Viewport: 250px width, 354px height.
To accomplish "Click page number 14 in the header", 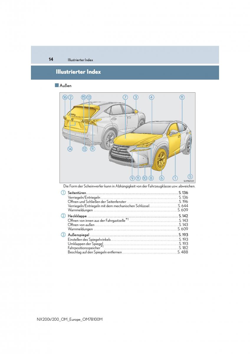I will tap(51, 59).
